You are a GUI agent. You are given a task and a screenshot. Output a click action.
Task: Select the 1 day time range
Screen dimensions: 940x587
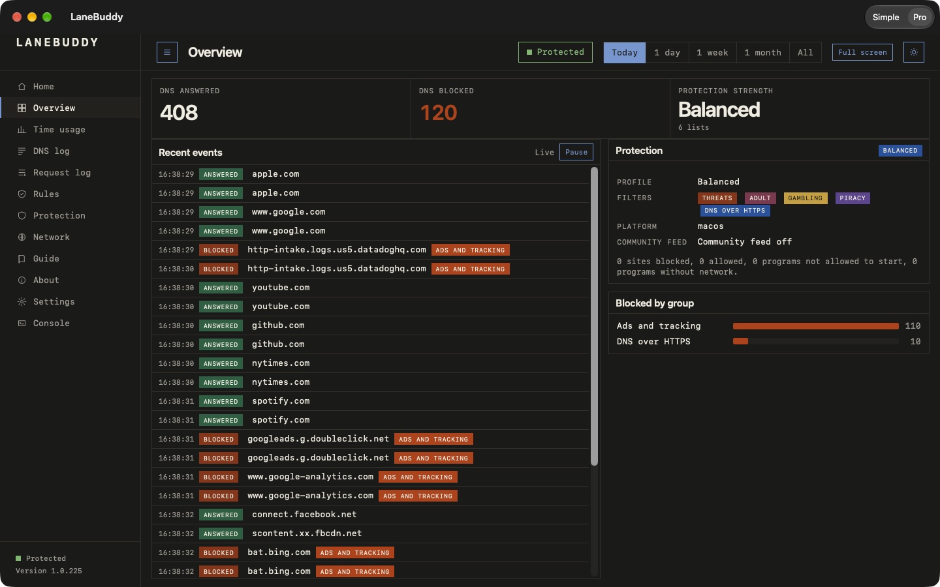point(667,53)
